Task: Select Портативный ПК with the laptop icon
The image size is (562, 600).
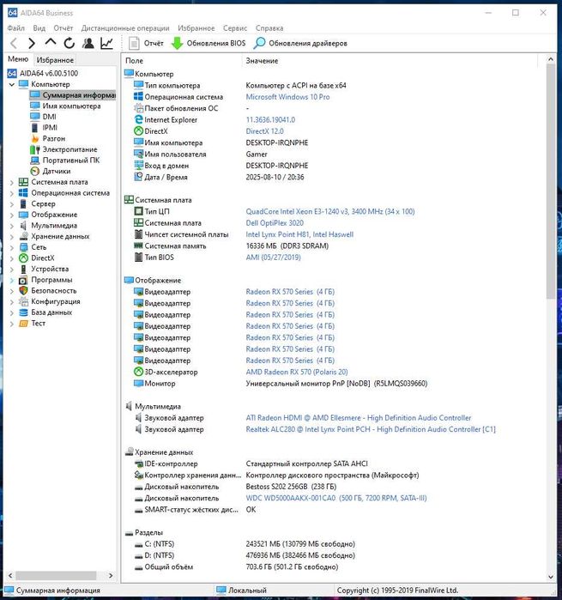Action: point(65,160)
